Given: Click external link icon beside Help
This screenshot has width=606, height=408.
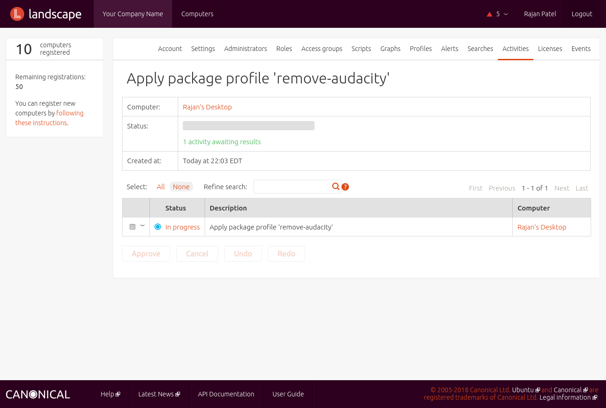Looking at the screenshot, I should [x=118, y=394].
